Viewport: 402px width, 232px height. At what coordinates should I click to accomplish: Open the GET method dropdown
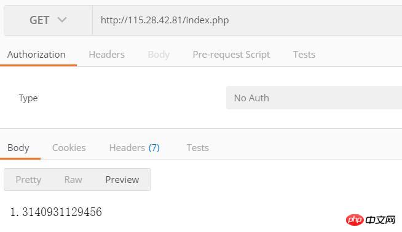(x=48, y=20)
